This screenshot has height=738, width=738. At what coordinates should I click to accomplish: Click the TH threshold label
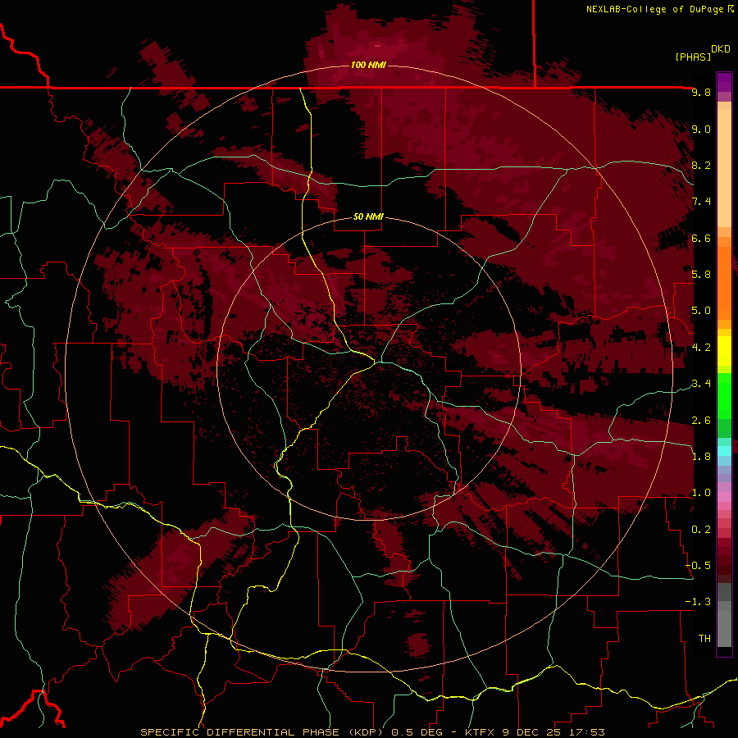click(704, 639)
